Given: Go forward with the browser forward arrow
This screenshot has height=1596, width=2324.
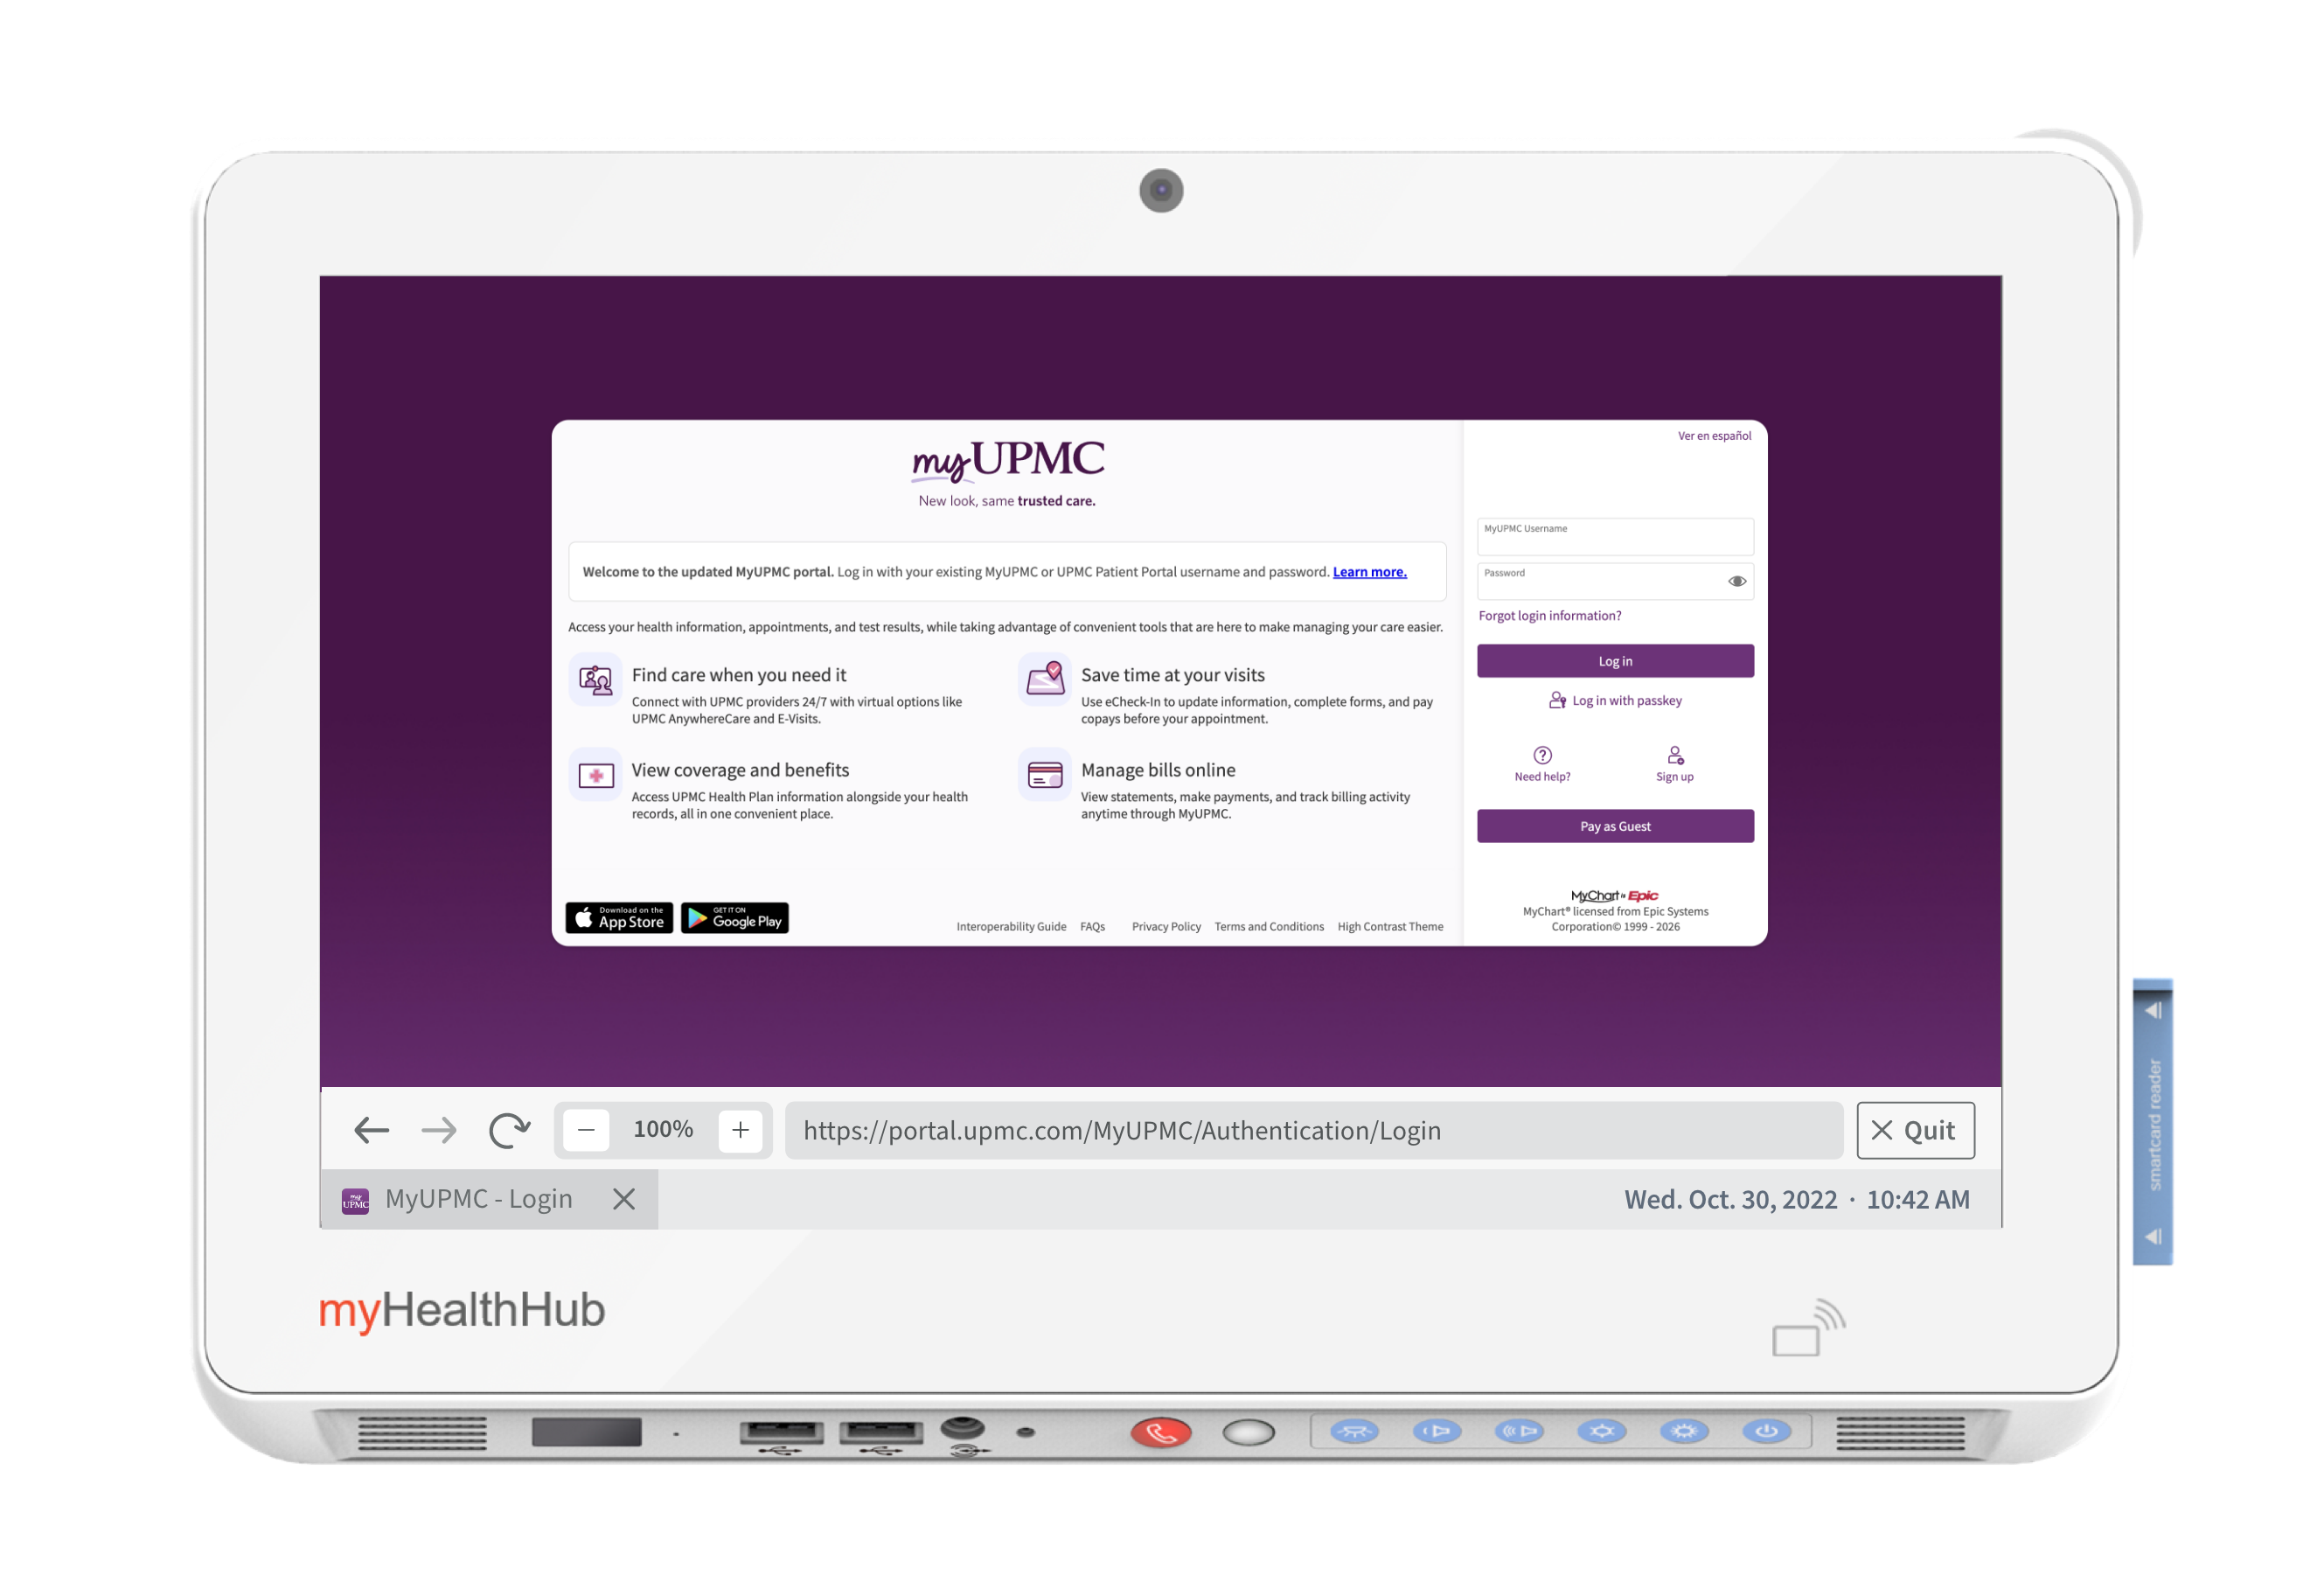Looking at the screenshot, I should click(439, 1130).
